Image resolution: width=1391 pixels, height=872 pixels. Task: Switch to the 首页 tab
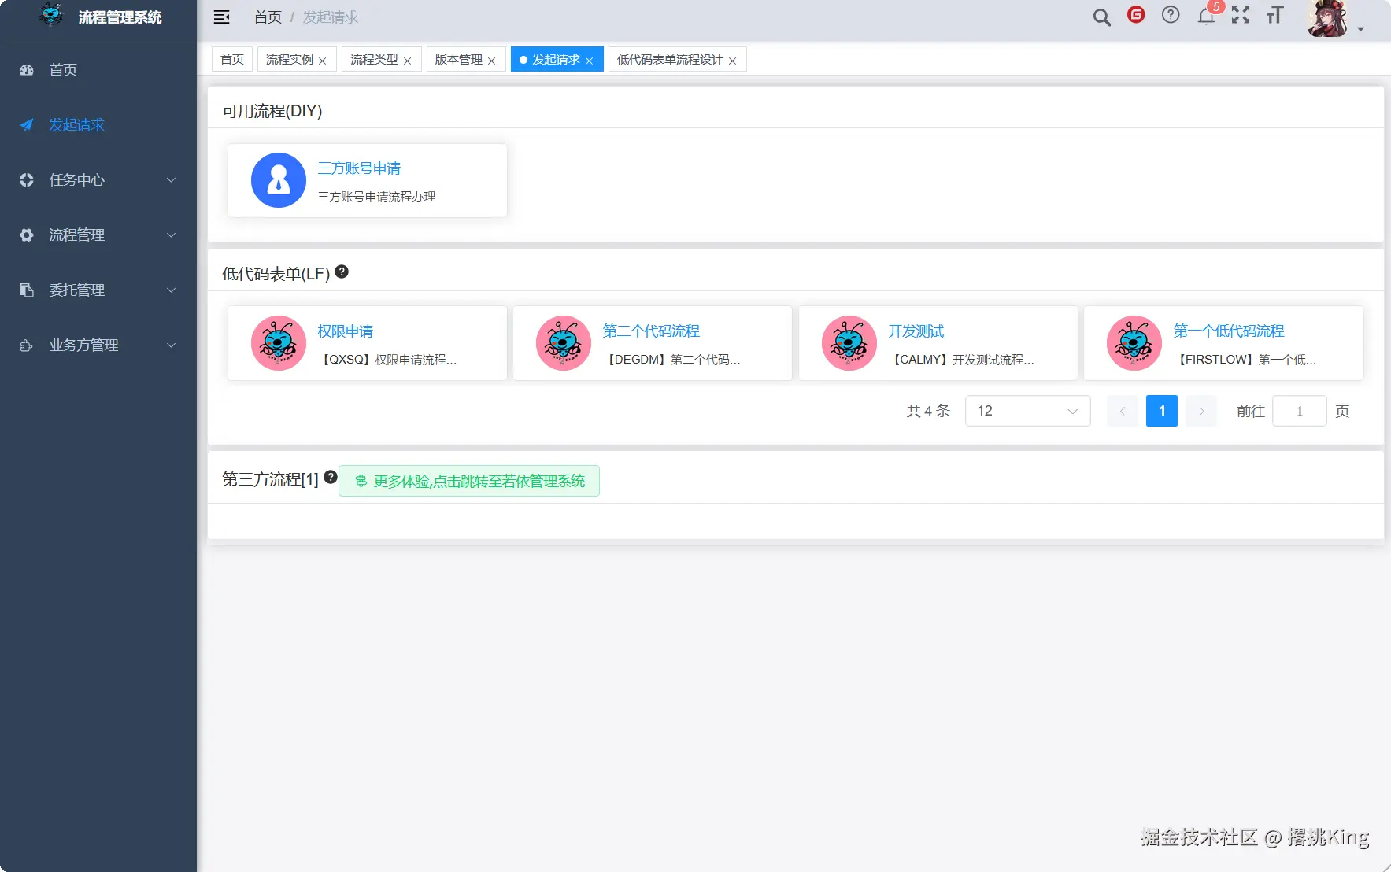(x=232, y=60)
